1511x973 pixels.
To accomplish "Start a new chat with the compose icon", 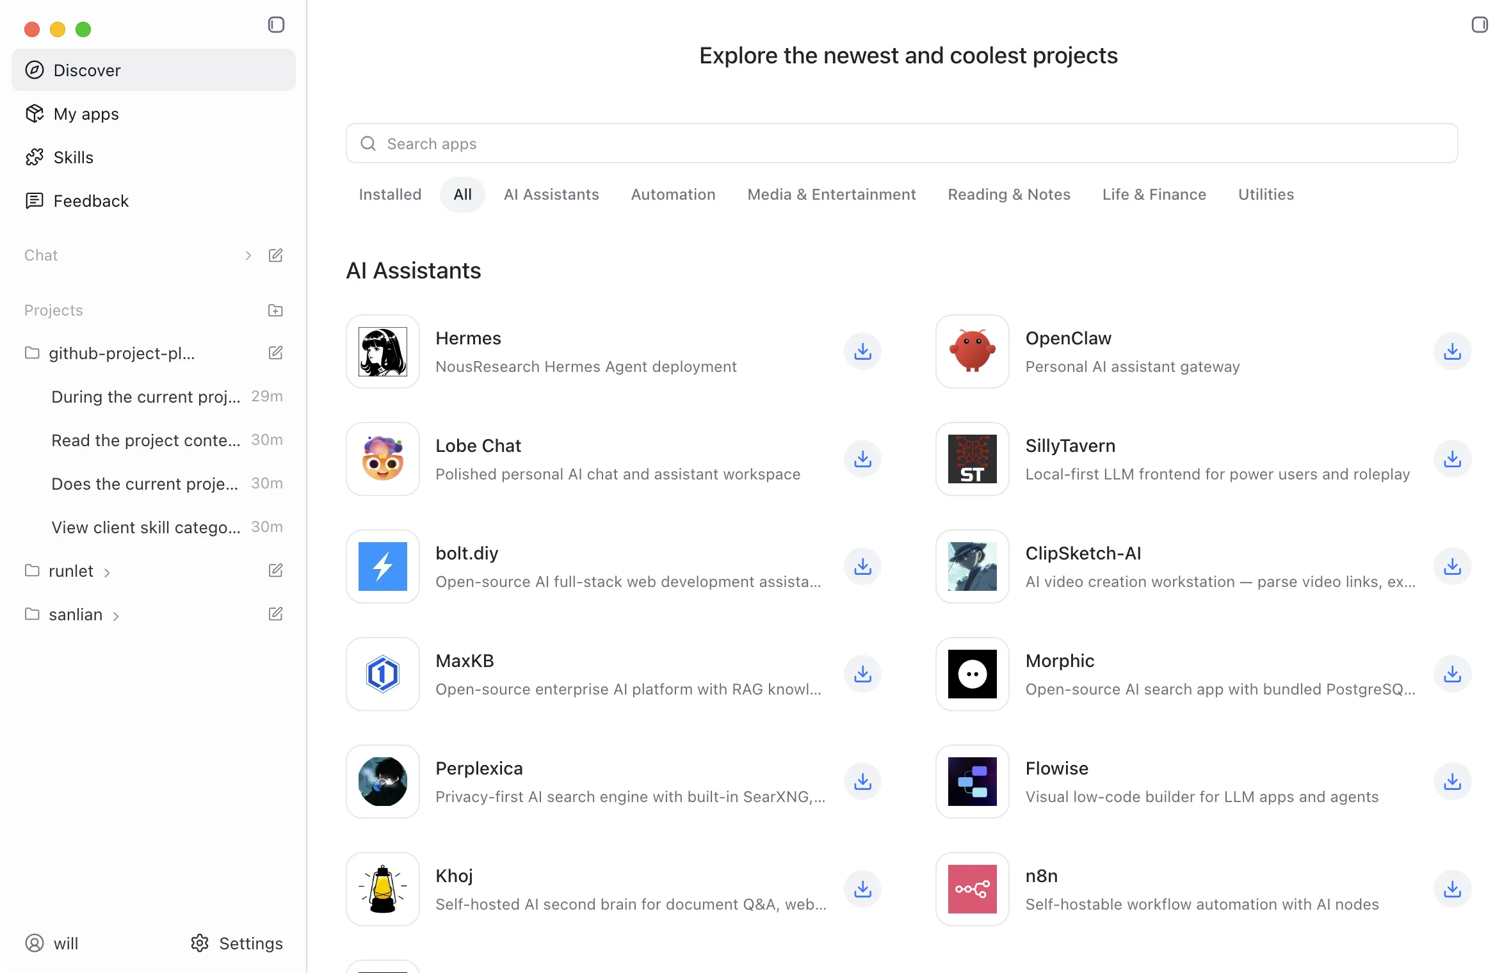I will pyautogui.click(x=276, y=255).
